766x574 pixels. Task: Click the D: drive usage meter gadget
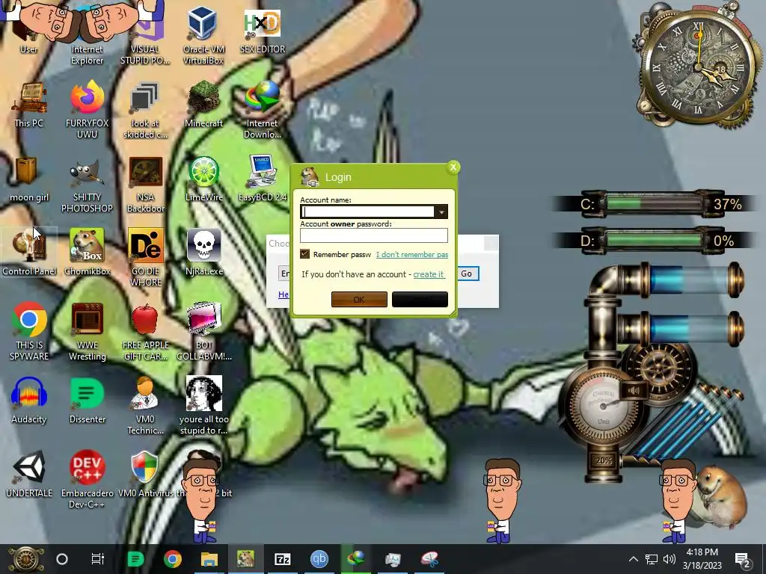(655, 240)
